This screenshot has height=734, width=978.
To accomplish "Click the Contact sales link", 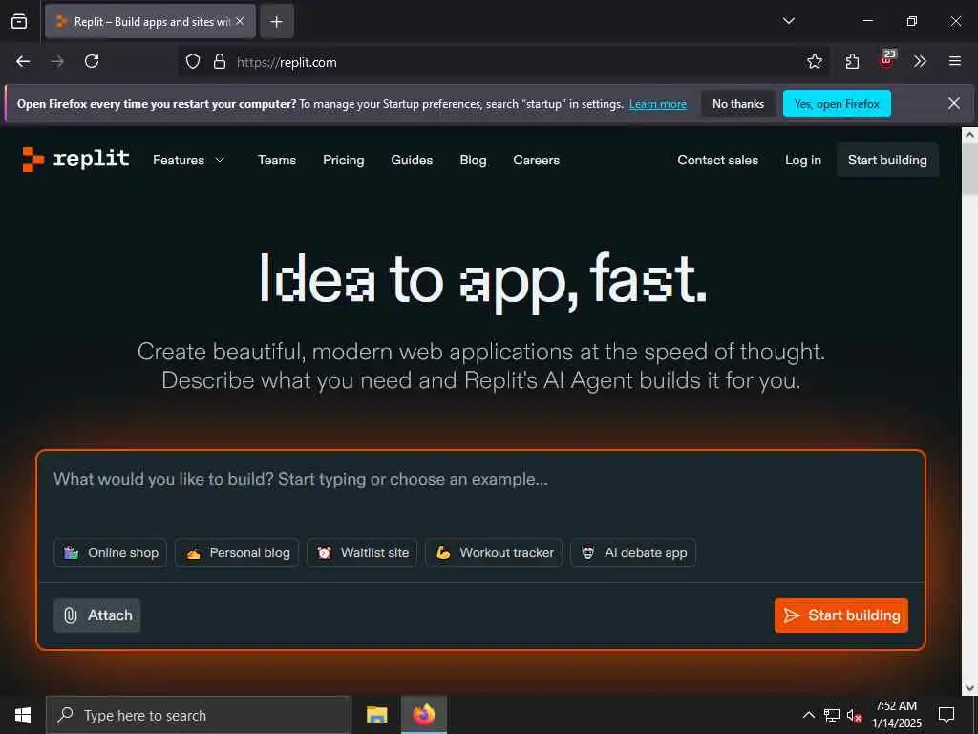I will pos(718,161).
